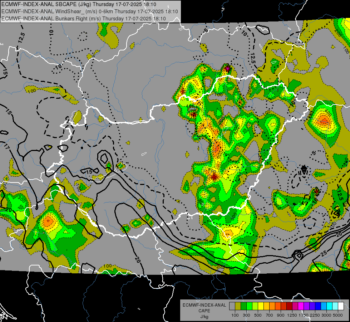Select the dark red legend swatch
The height and width of the screenshot is (322, 350).
(289, 306)
